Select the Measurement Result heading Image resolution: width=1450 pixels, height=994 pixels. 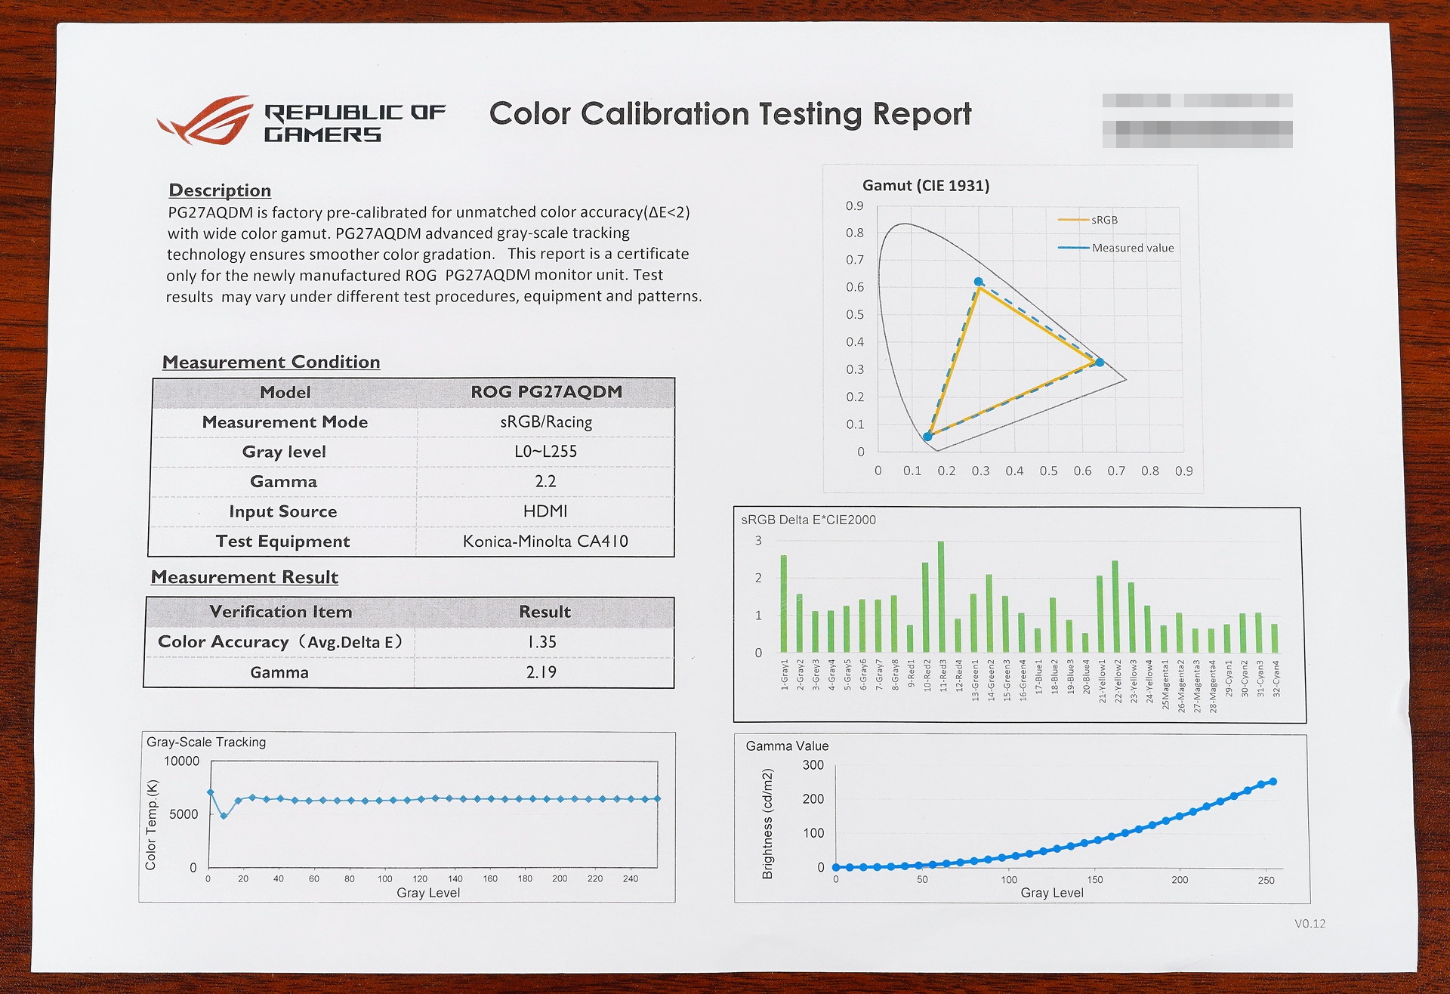pyautogui.click(x=245, y=577)
